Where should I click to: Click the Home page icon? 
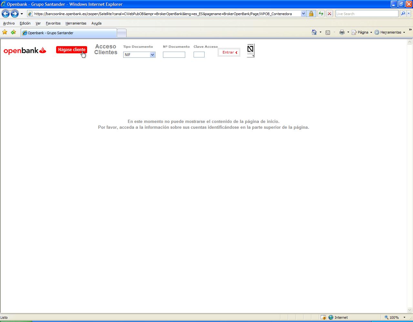pos(314,32)
